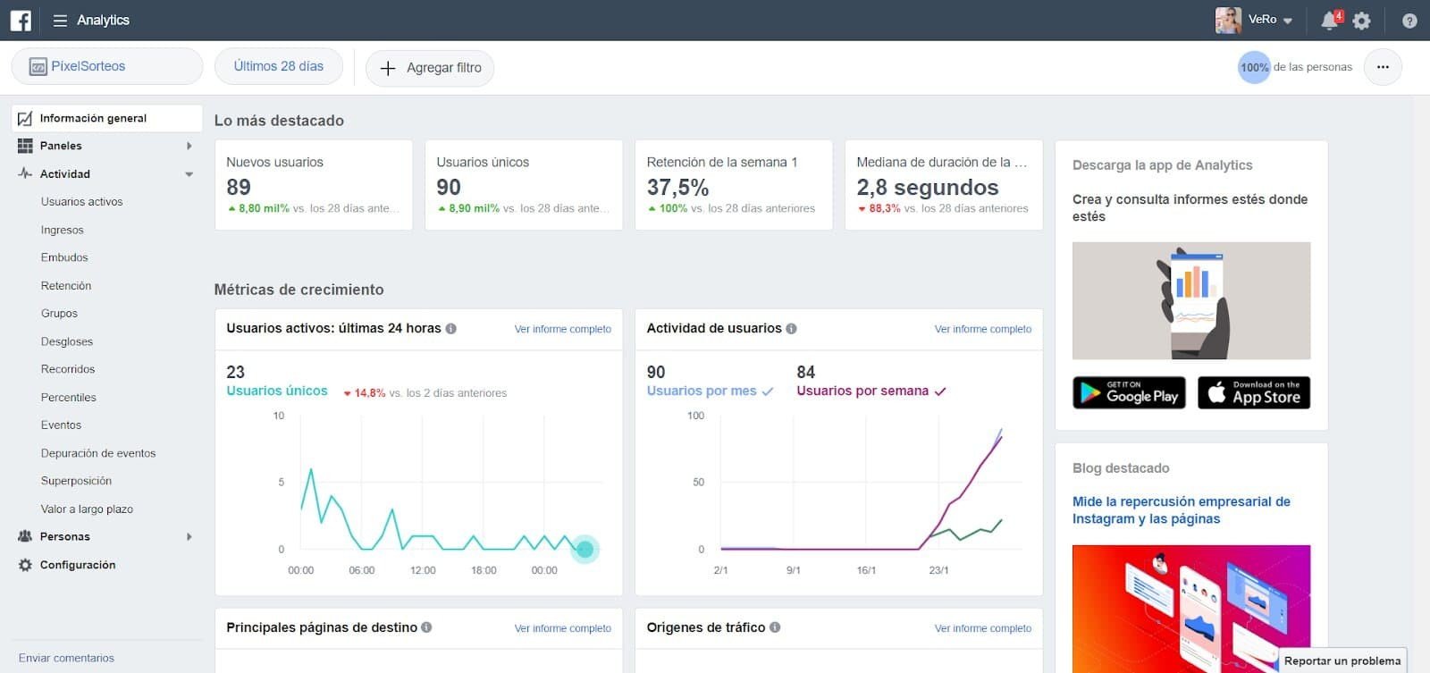Open Ingresos in sidebar

pyautogui.click(x=62, y=230)
